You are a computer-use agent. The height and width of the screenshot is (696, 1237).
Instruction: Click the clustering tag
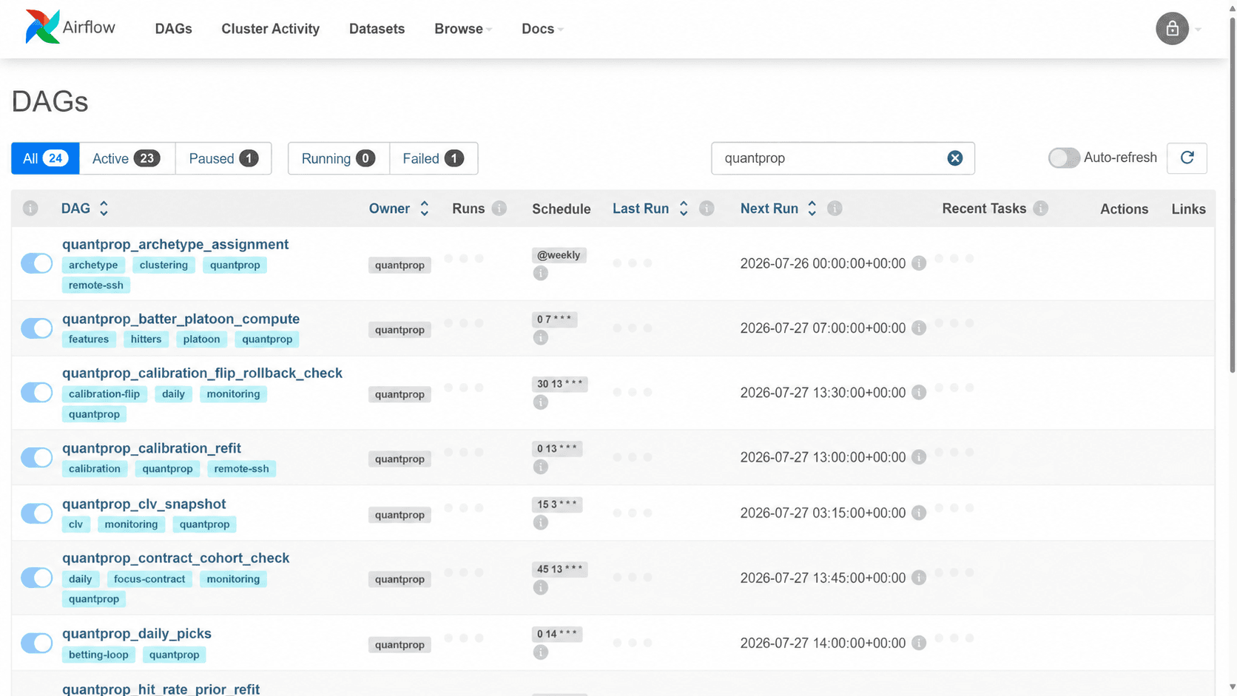[x=164, y=265]
